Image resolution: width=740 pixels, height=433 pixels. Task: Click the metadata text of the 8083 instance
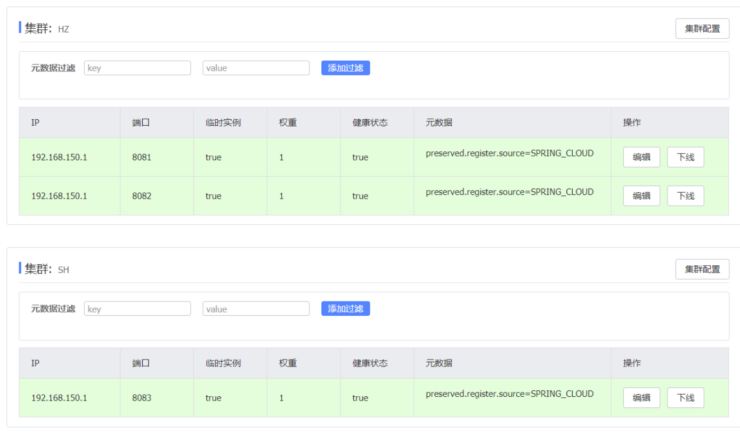[509, 394]
